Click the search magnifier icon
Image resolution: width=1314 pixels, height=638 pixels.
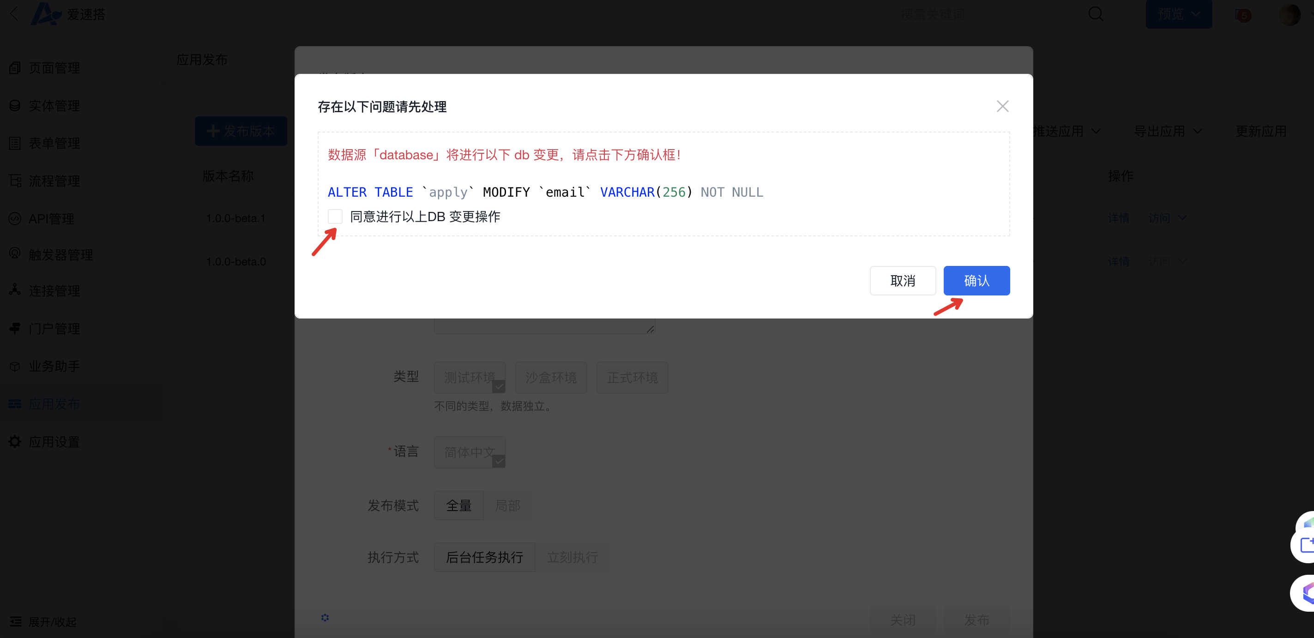tap(1095, 14)
